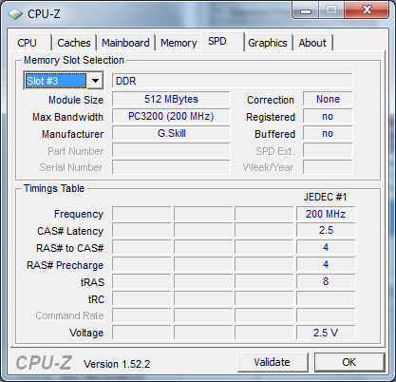
Task: Click the 200 MHz frequency cell
Action: click(x=326, y=214)
